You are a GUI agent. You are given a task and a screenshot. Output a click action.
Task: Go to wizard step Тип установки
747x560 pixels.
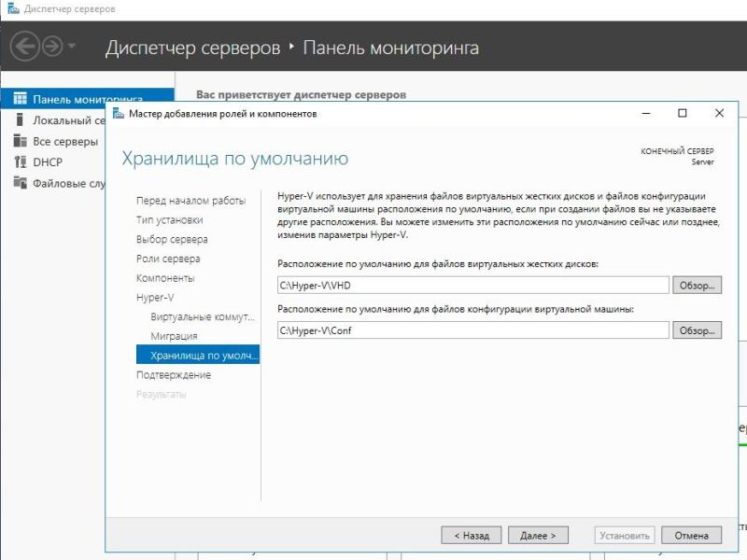170,220
